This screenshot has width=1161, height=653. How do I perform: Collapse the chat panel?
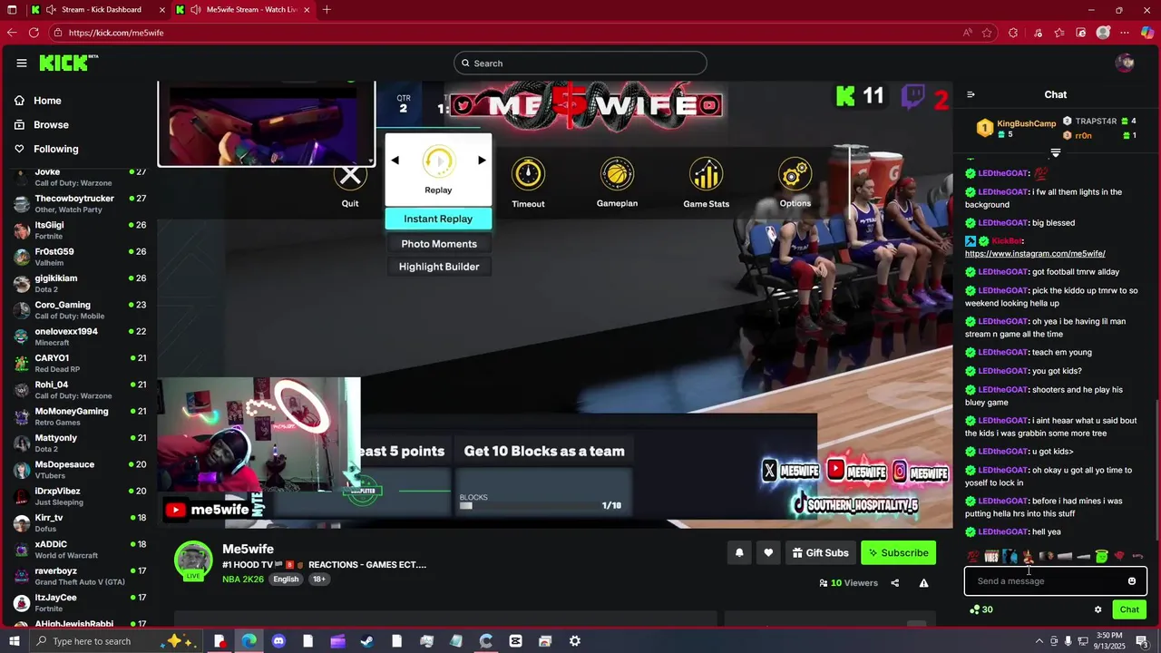coord(971,94)
